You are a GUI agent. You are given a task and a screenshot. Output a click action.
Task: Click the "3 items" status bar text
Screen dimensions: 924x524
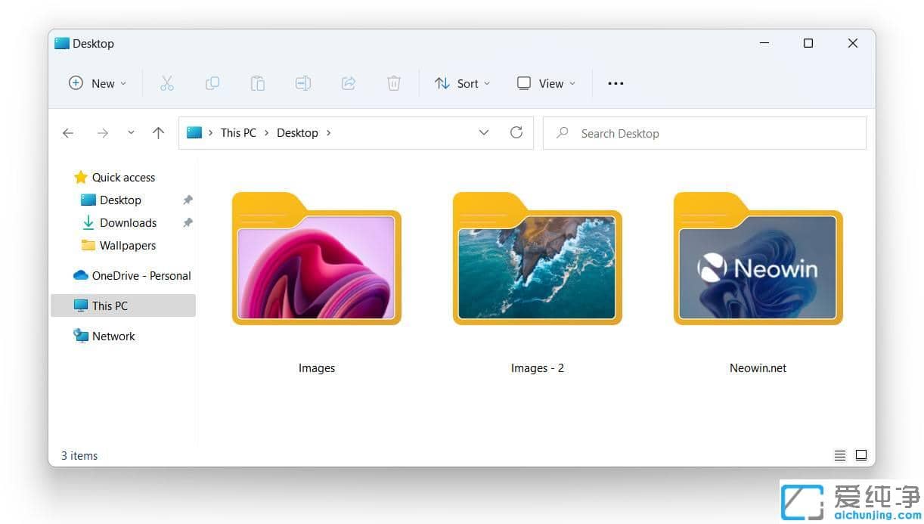79,455
